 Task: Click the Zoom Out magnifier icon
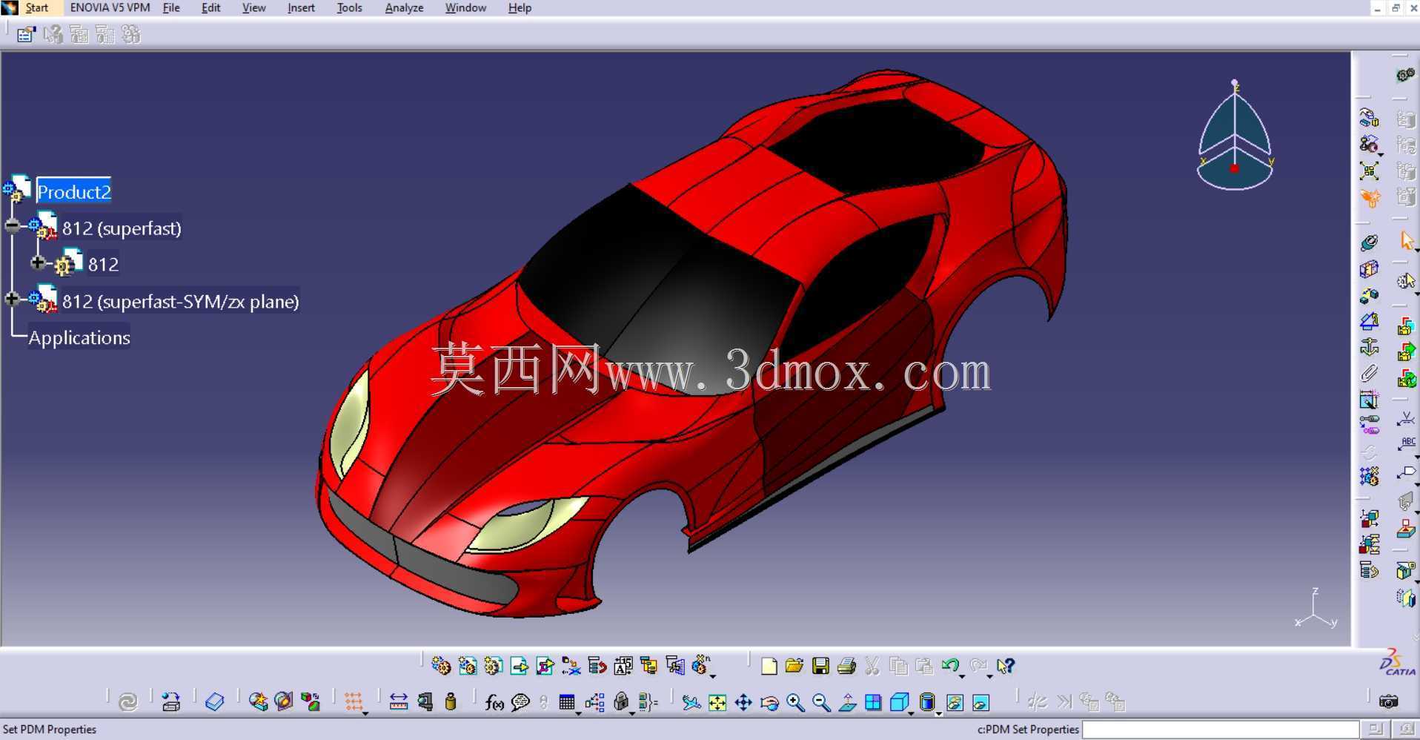(821, 702)
